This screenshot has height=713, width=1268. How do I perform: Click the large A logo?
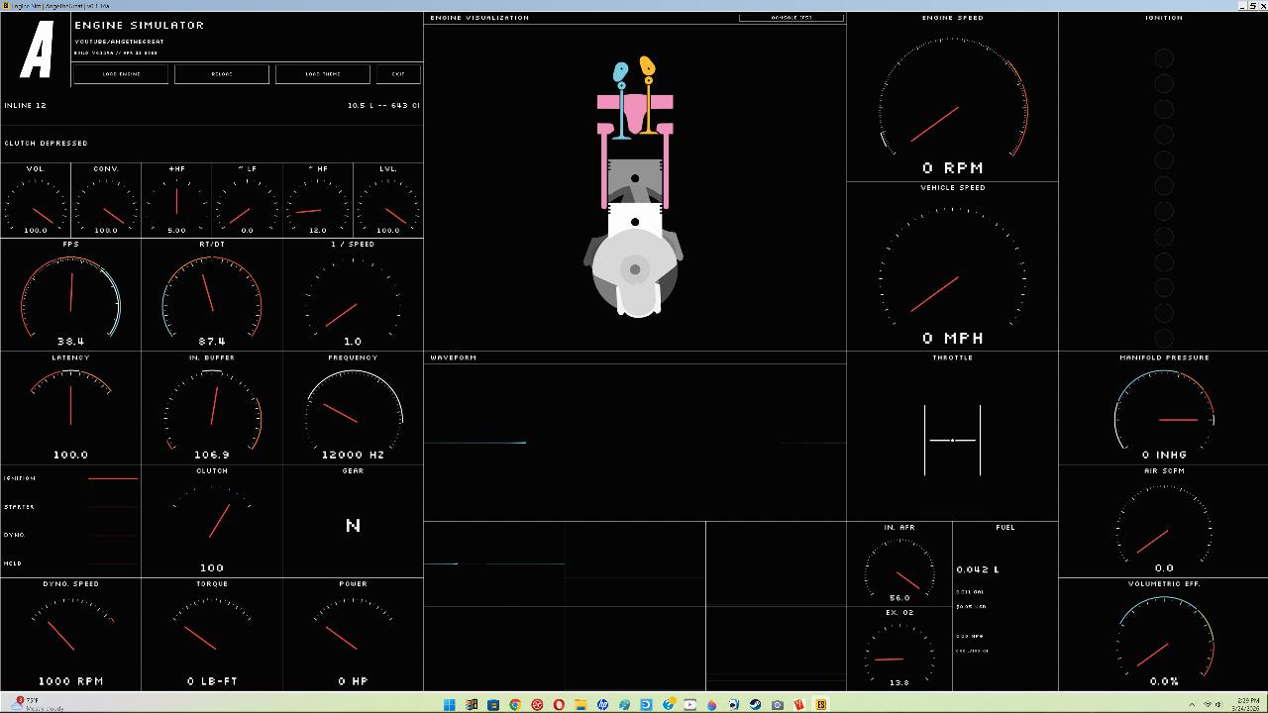point(37,51)
